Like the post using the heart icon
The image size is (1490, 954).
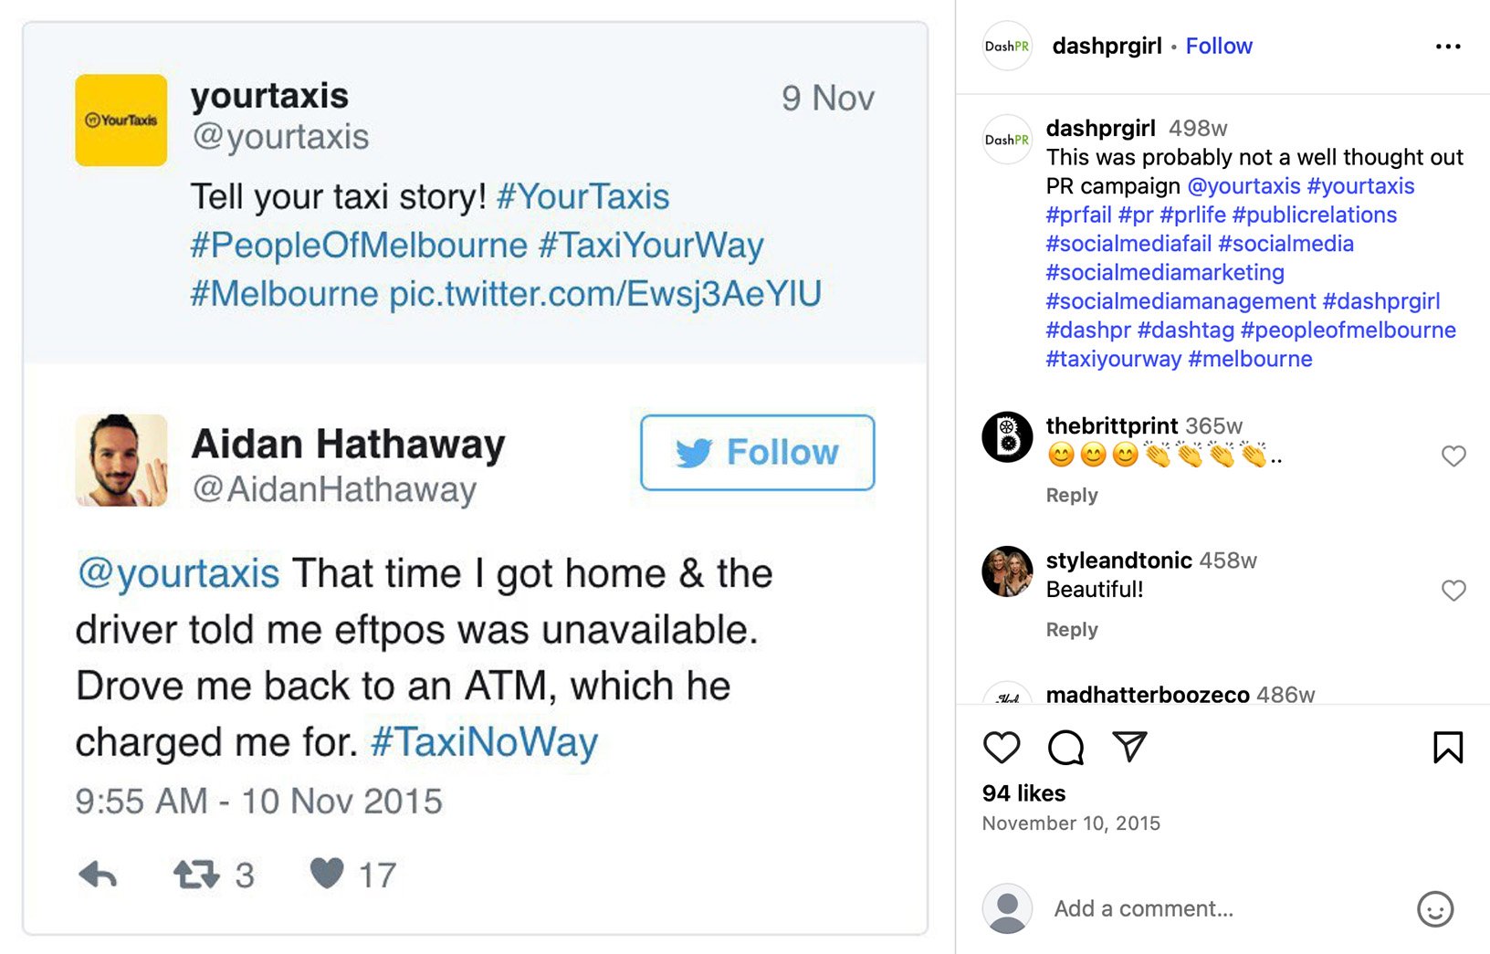click(x=1002, y=748)
